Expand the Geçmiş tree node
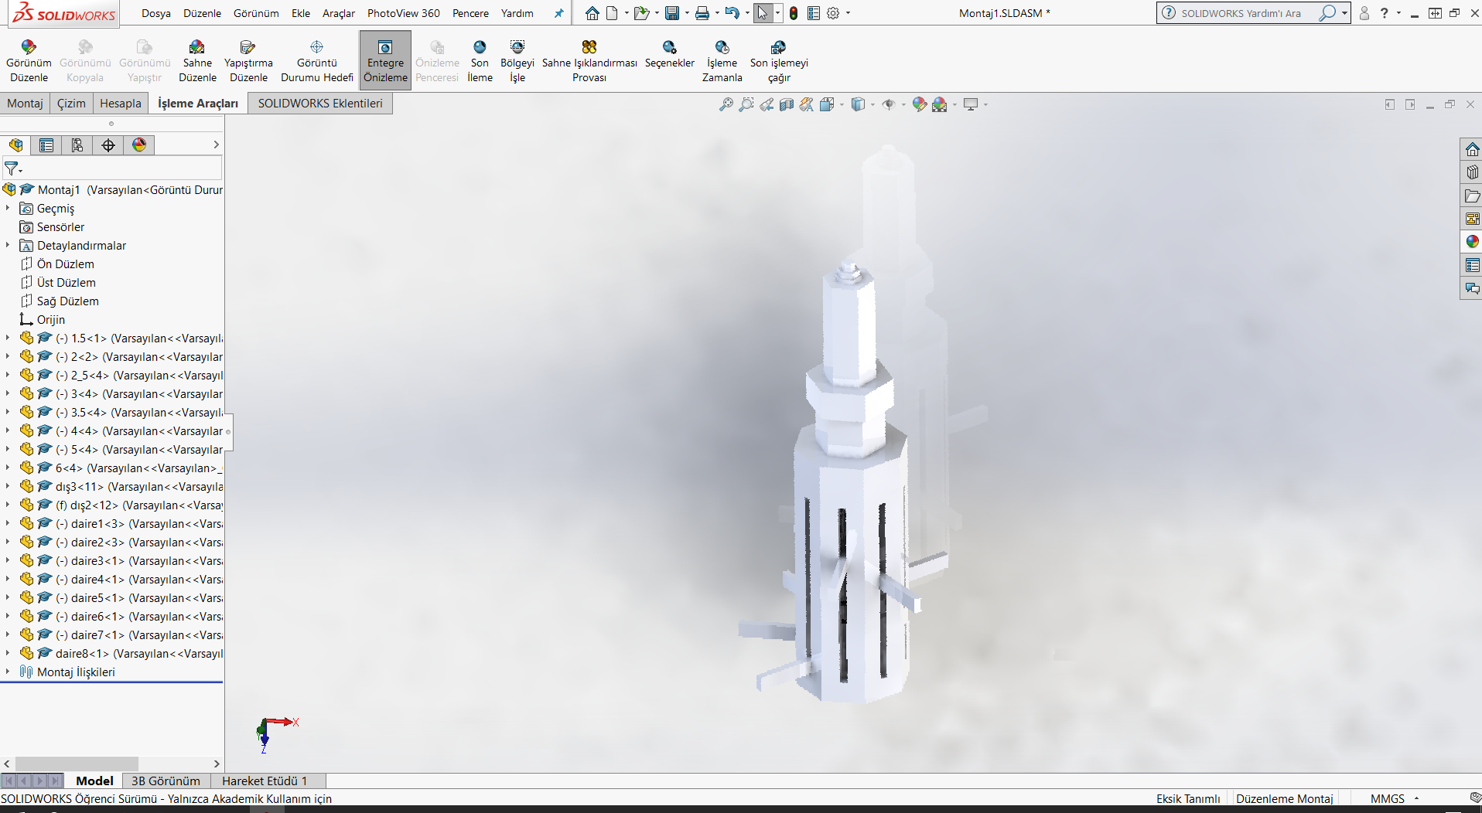 (8, 209)
